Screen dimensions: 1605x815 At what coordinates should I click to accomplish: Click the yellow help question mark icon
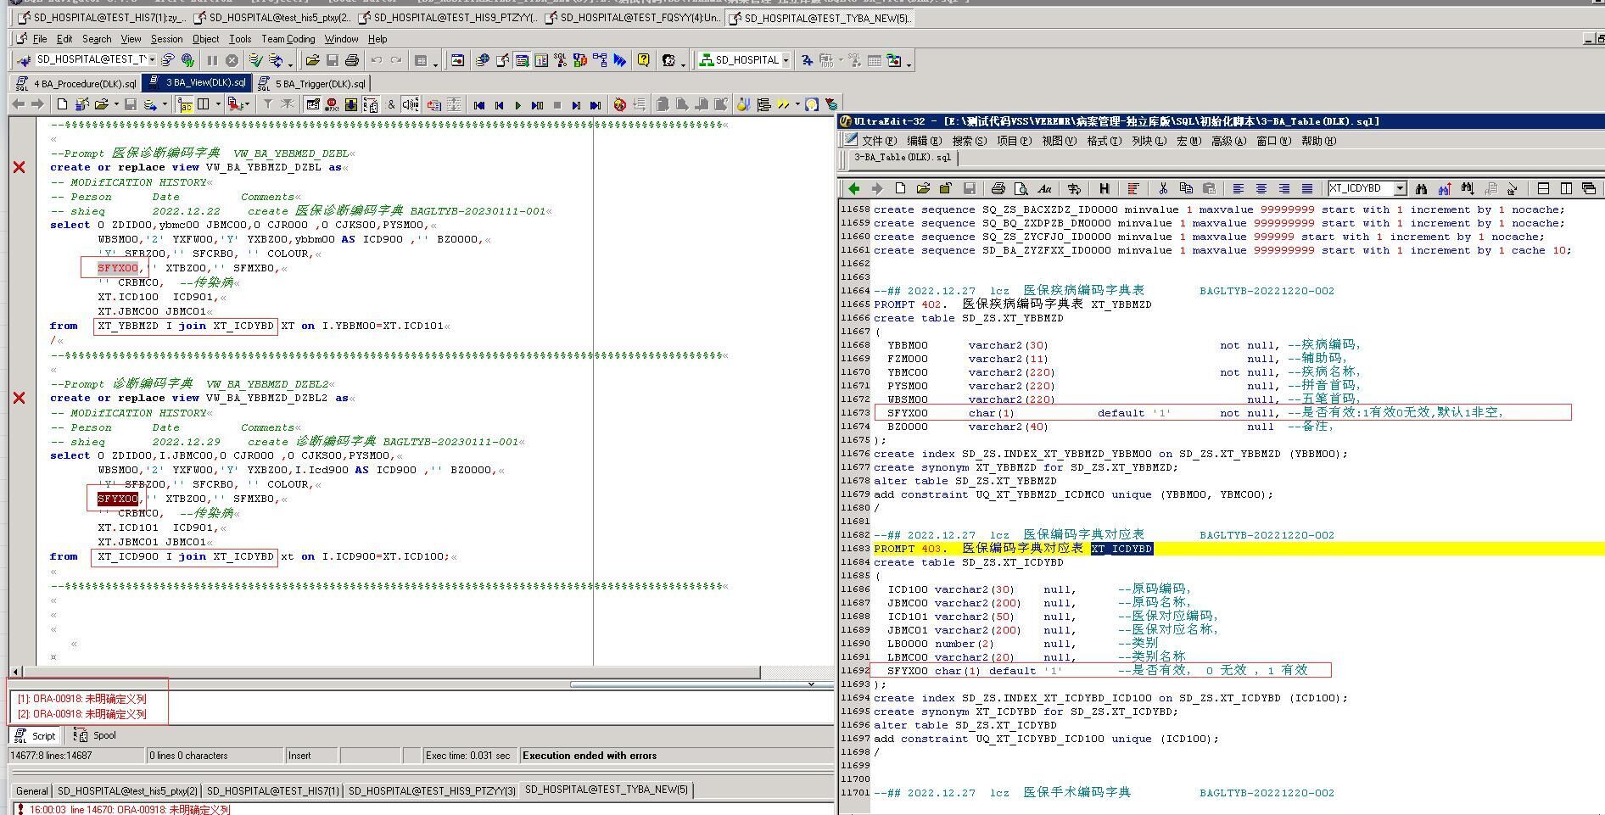coord(644,60)
